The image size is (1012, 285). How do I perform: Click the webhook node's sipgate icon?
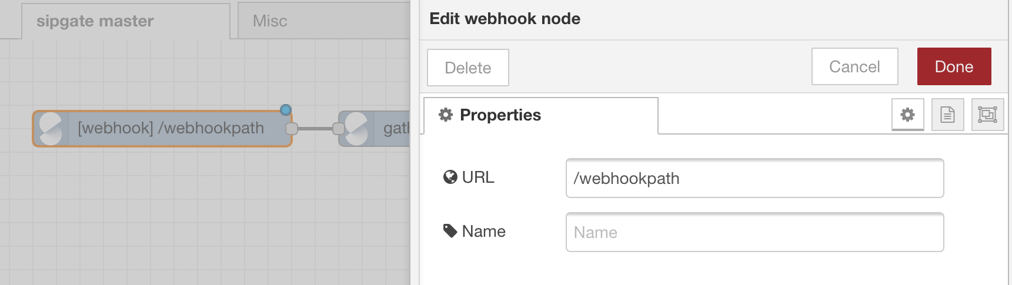click(51, 128)
